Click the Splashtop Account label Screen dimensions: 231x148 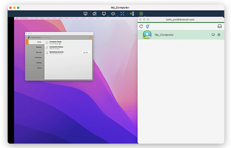tap(57, 52)
